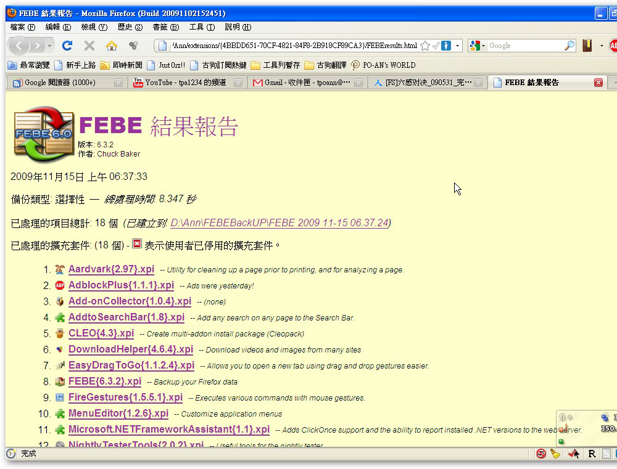This screenshot has width=617, height=469.
Task: Click the grey puzzle add-on toolbar icon
Action: point(133,46)
